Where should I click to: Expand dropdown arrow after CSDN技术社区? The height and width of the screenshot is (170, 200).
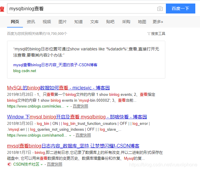[41, 164]
